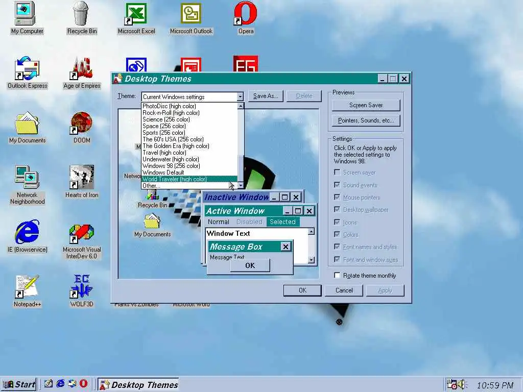523x392 pixels.
Task: Click the Start button on taskbar
Action: [x=19, y=384]
